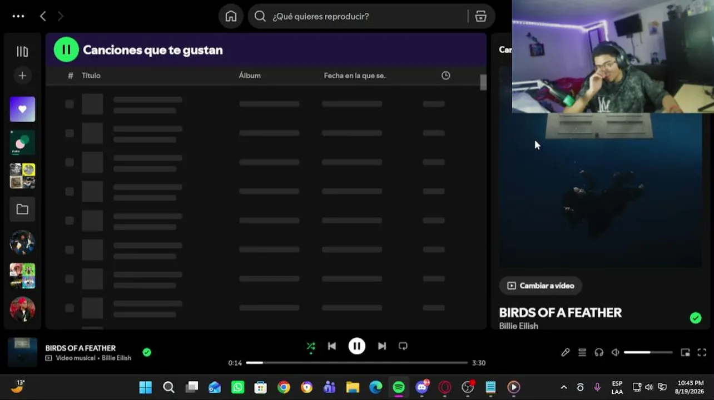Open Microsoft Teams from the taskbar

pyautogui.click(x=330, y=387)
